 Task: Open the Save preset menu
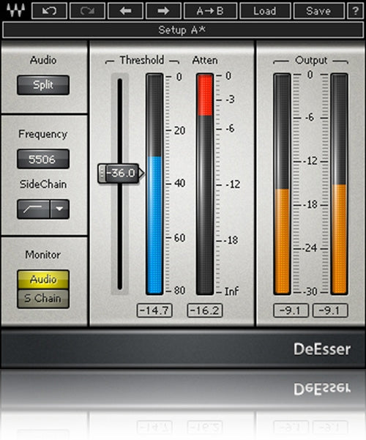pyautogui.click(x=318, y=11)
